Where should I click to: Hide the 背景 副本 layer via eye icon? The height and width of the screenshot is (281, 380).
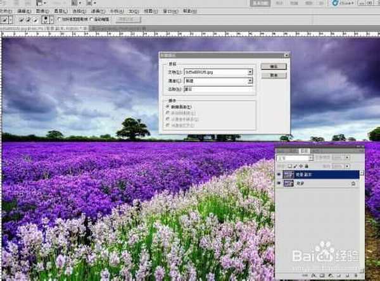pos(279,174)
